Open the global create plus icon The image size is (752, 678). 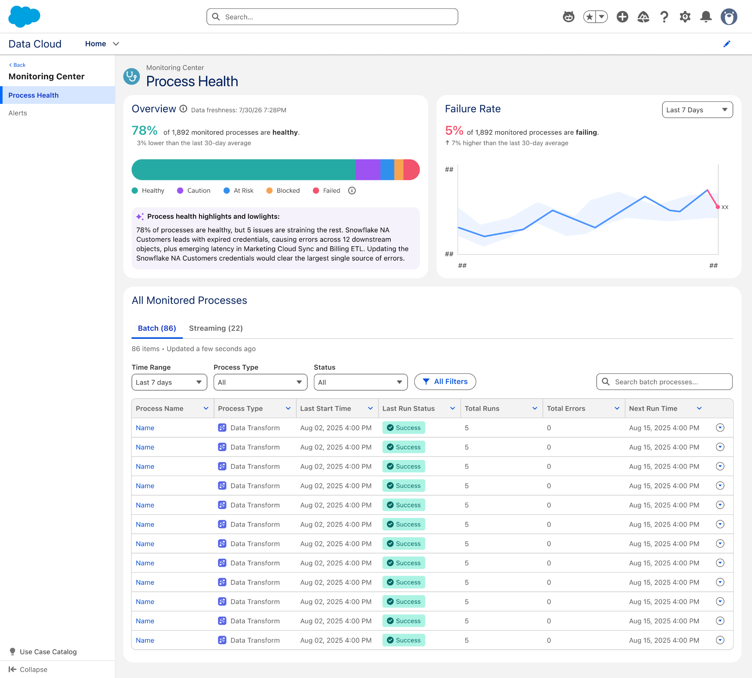coord(622,17)
